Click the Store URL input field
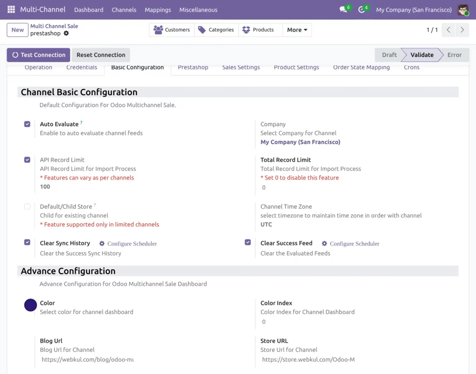This screenshot has width=476, height=374. (309, 360)
